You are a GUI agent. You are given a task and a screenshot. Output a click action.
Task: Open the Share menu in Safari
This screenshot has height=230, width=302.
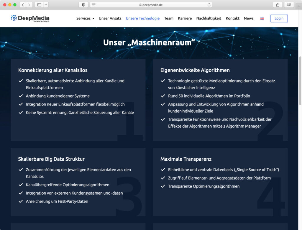coord(278,5)
